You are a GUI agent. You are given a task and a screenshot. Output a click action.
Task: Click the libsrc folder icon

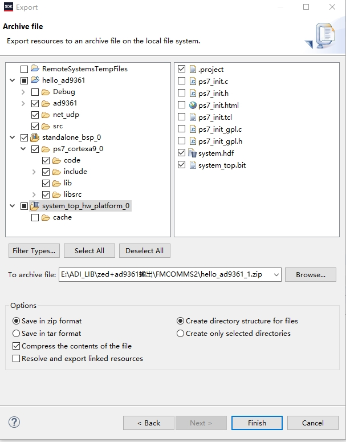pos(56,194)
